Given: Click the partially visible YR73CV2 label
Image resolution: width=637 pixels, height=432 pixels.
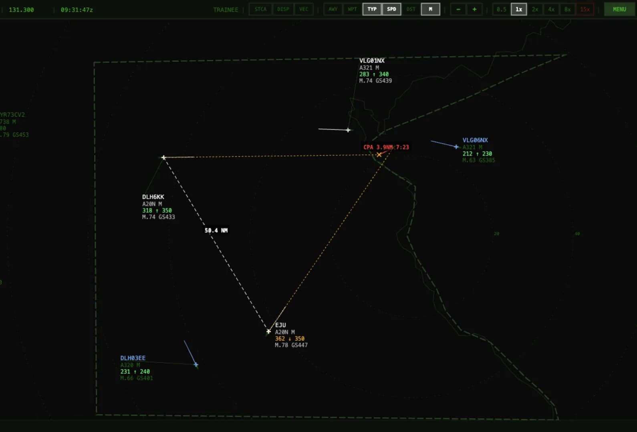Looking at the screenshot, I should point(12,115).
